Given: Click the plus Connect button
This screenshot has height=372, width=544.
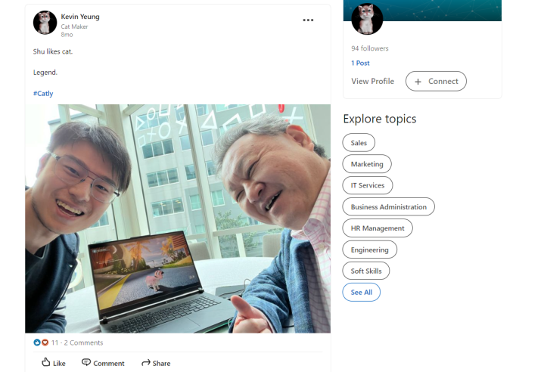Looking at the screenshot, I should (x=436, y=81).
